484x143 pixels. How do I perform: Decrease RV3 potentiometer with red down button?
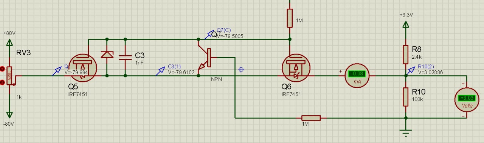(x=2, y=82)
